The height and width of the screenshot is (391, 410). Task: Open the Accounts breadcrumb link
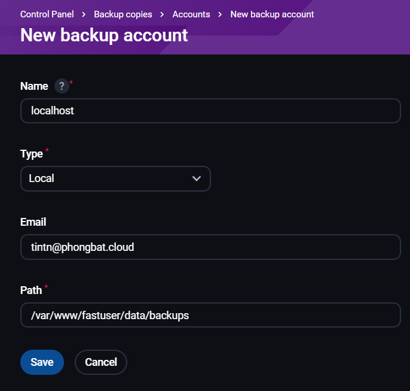click(191, 14)
